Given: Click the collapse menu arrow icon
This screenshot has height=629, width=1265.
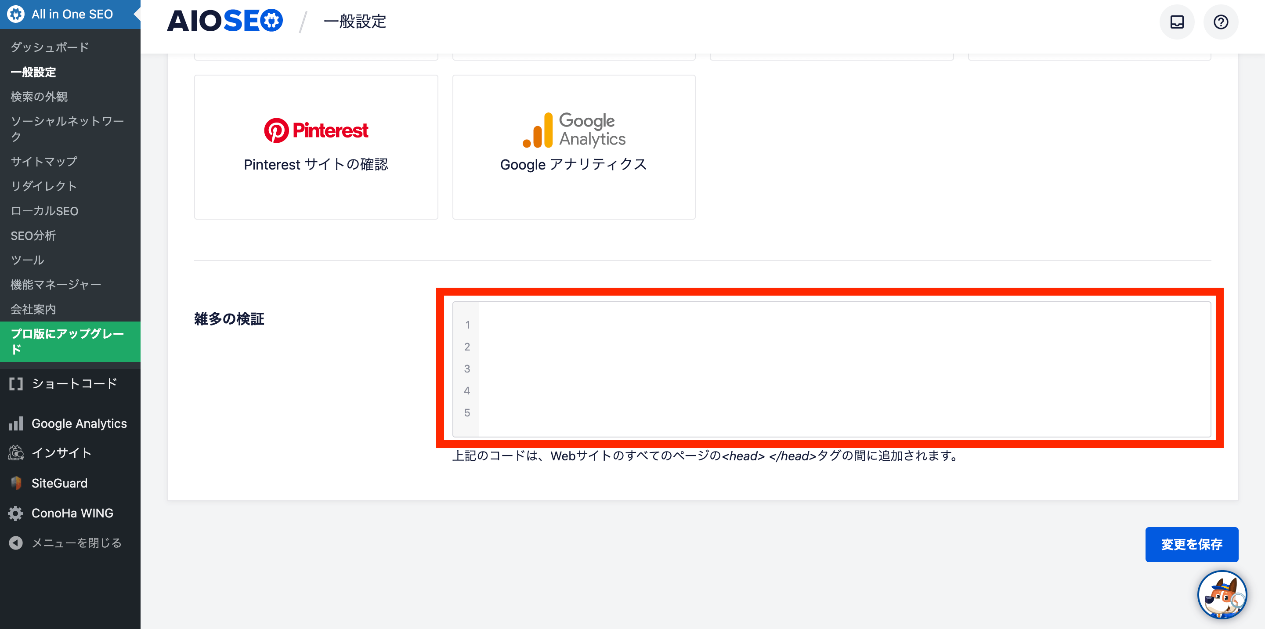Looking at the screenshot, I should coord(16,542).
